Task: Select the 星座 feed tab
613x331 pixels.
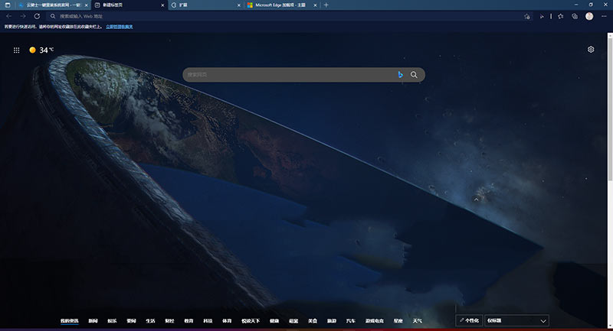Action: coord(398,321)
